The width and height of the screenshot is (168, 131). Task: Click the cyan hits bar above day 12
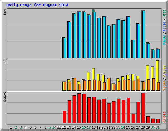coord(65,48)
